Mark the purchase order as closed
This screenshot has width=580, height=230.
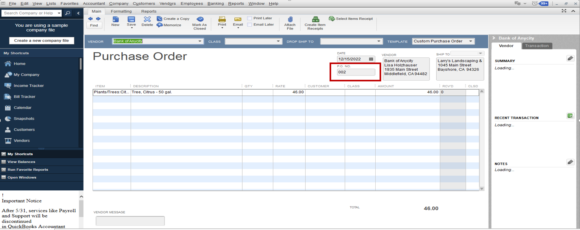(200, 22)
